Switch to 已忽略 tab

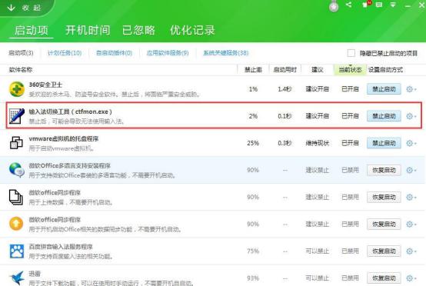click(138, 30)
